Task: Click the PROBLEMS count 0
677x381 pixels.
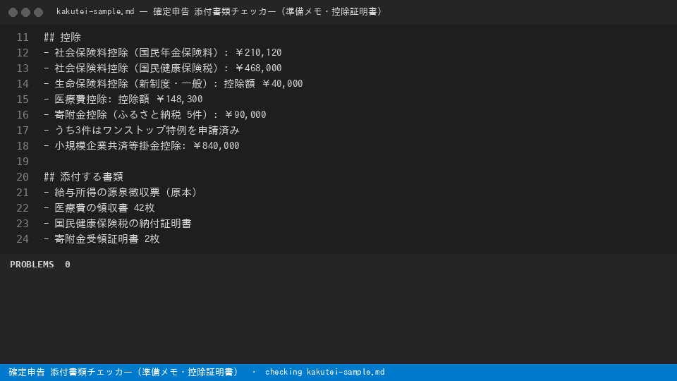Action: coord(68,265)
